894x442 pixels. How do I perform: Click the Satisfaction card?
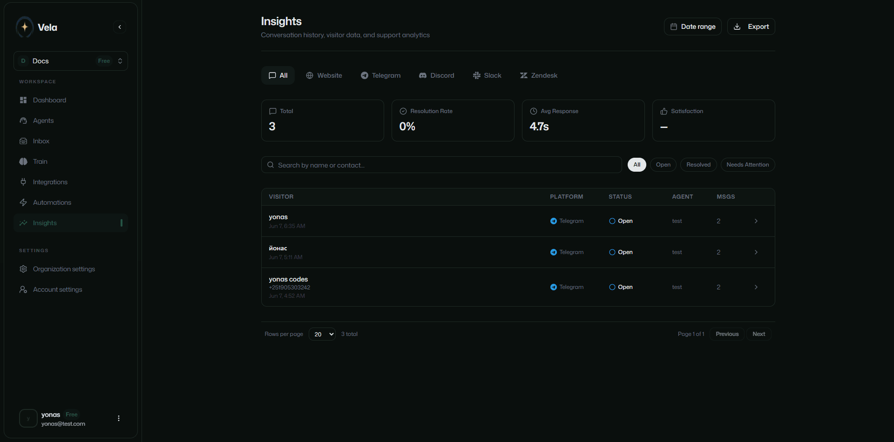(x=714, y=121)
